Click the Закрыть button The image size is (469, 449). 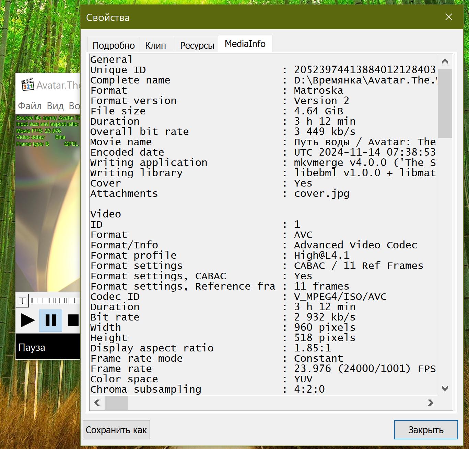coord(426,430)
